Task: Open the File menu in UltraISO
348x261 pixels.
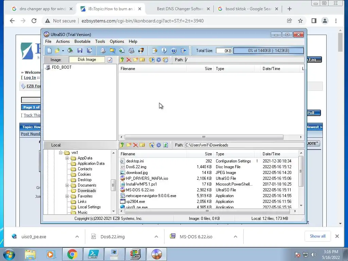Action: pyautogui.click(x=48, y=41)
